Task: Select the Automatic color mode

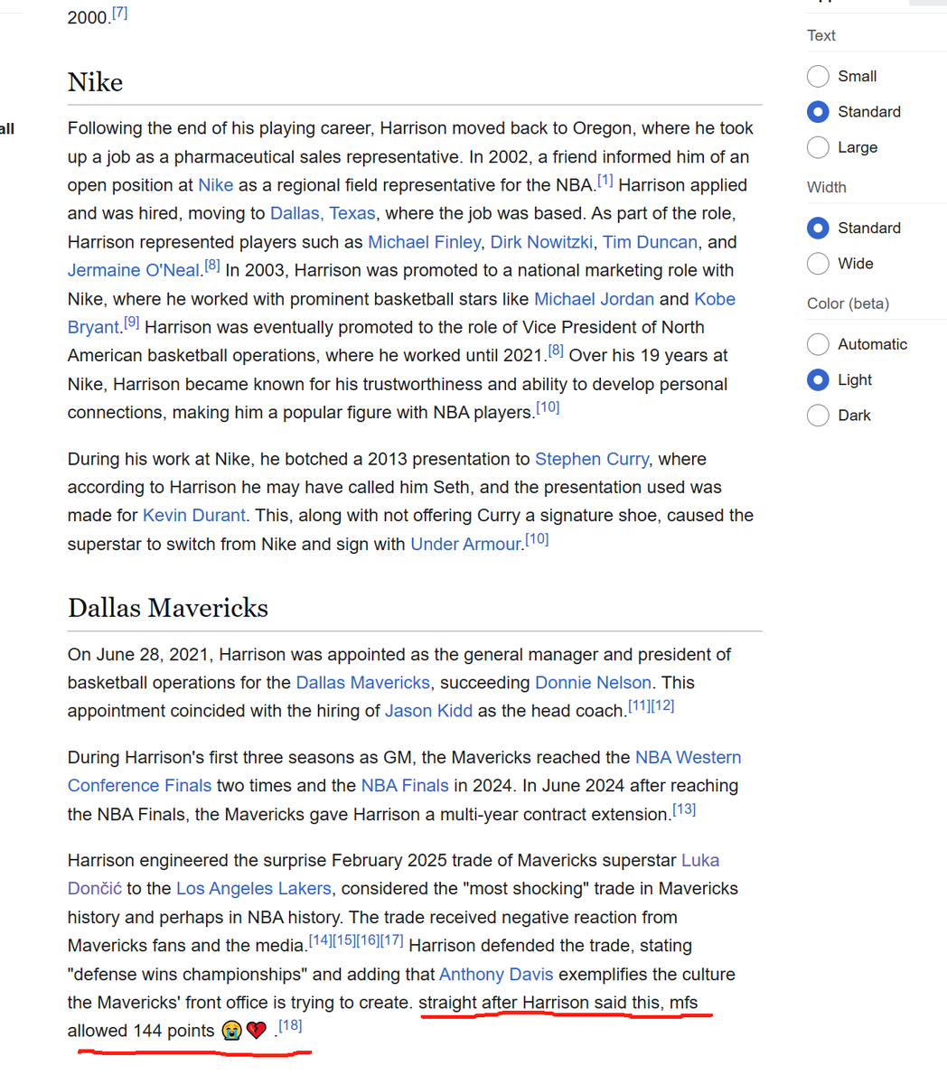Action: click(x=818, y=344)
